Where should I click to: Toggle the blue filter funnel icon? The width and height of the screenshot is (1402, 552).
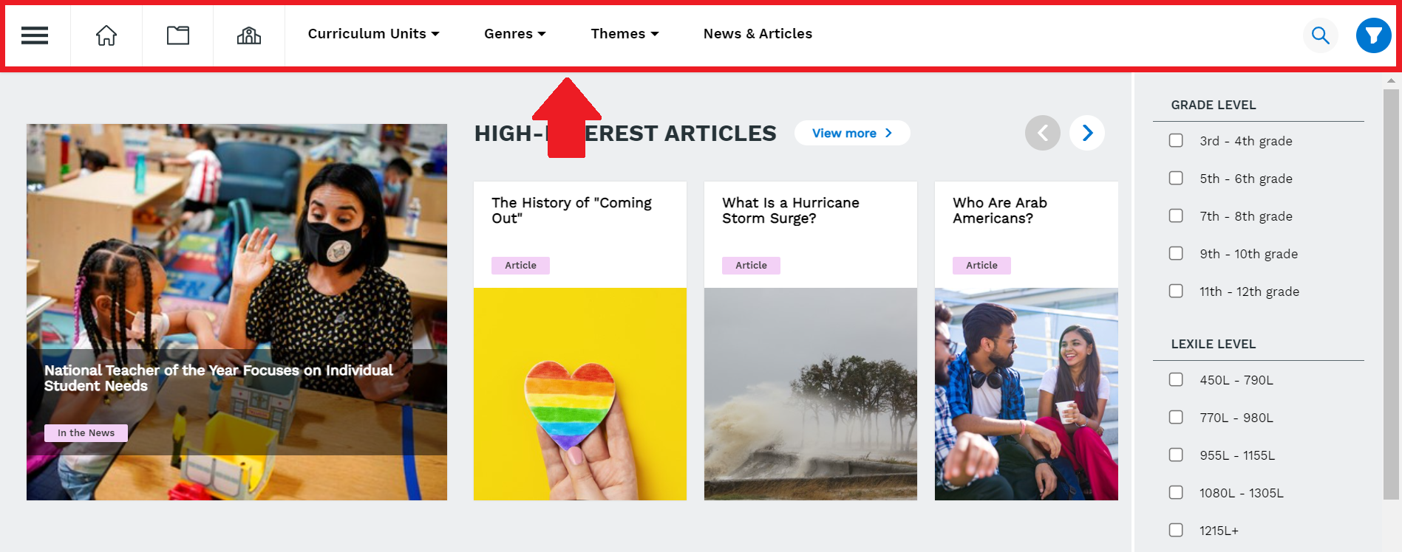point(1374,35)
